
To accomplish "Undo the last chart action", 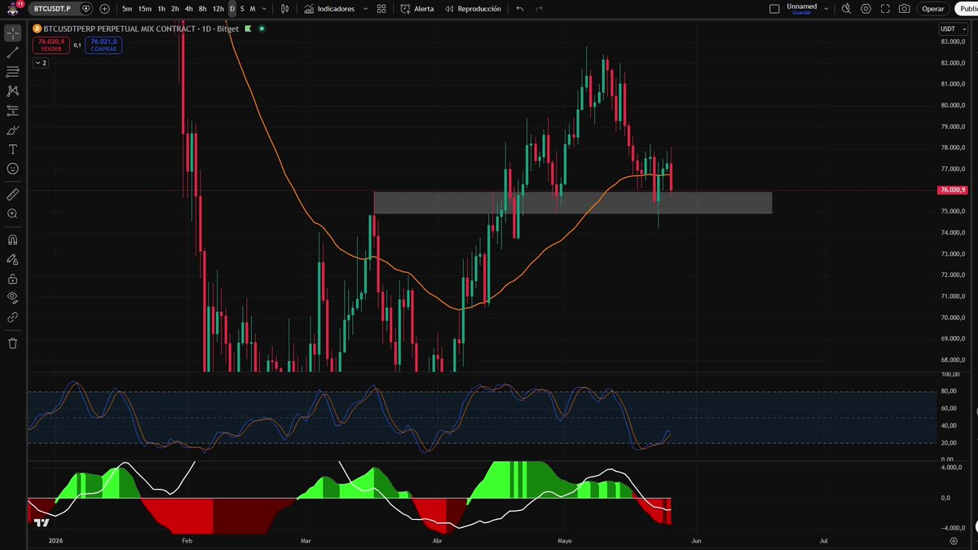I will [521, 9].
